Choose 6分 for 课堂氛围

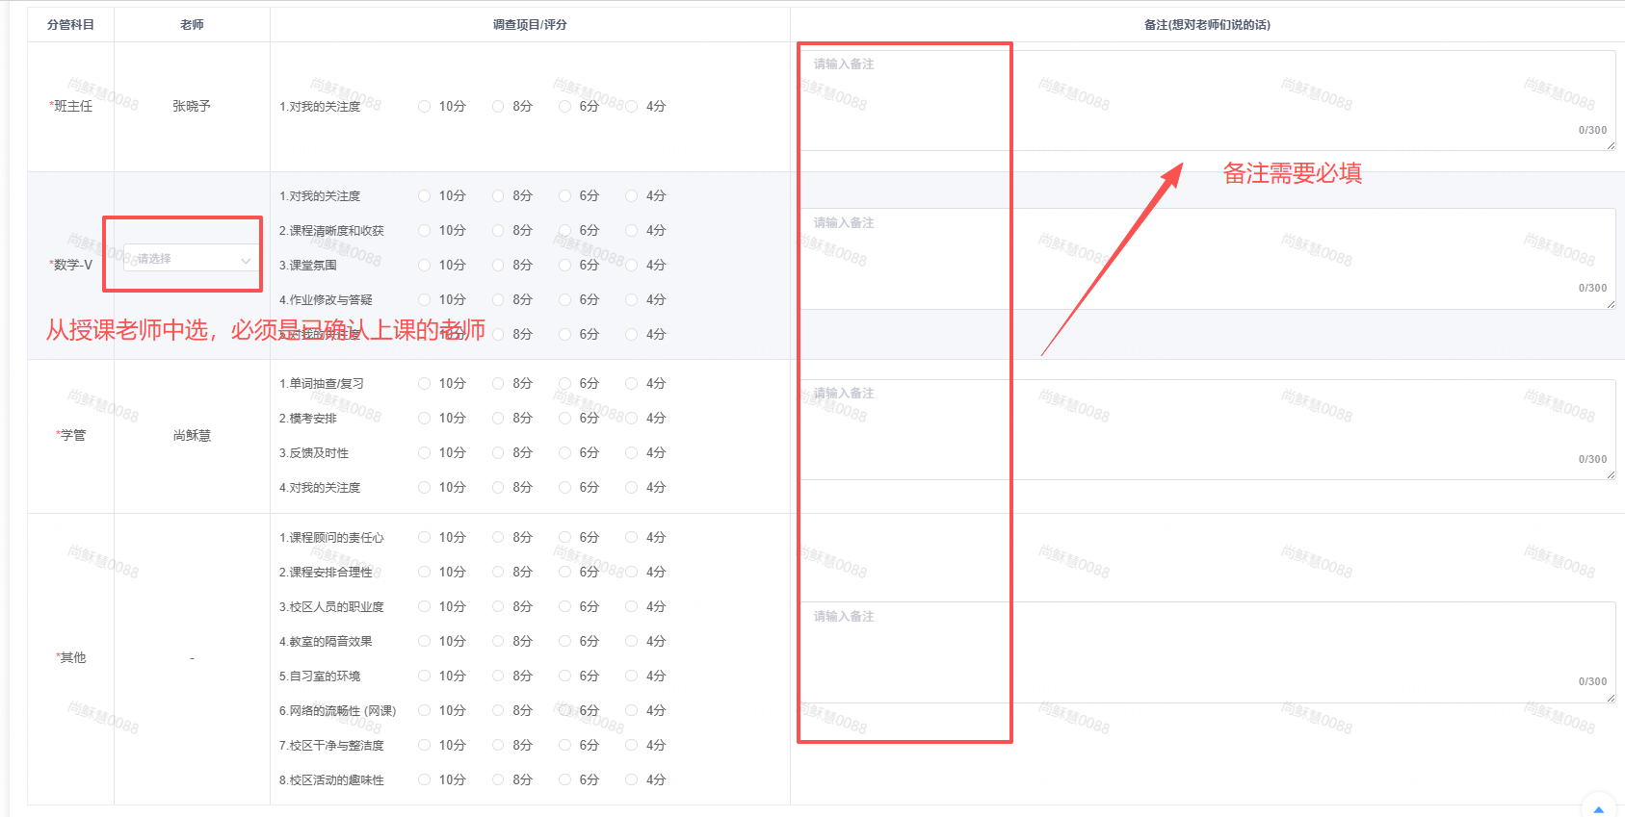(x=565, y=266)
